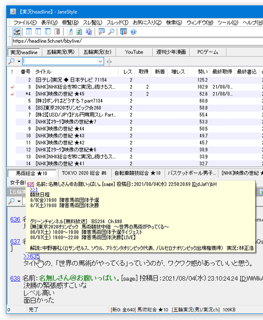Image resolution: width=263 pixels, height=320 pixels.
Task: Click the lower thread view magnifier icon
Action: [x=11, y=201]
